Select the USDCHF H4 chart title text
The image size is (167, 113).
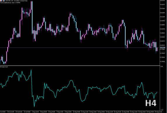point(16,1)
